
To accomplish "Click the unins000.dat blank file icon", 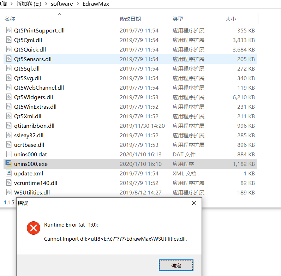I will [9, 154].
